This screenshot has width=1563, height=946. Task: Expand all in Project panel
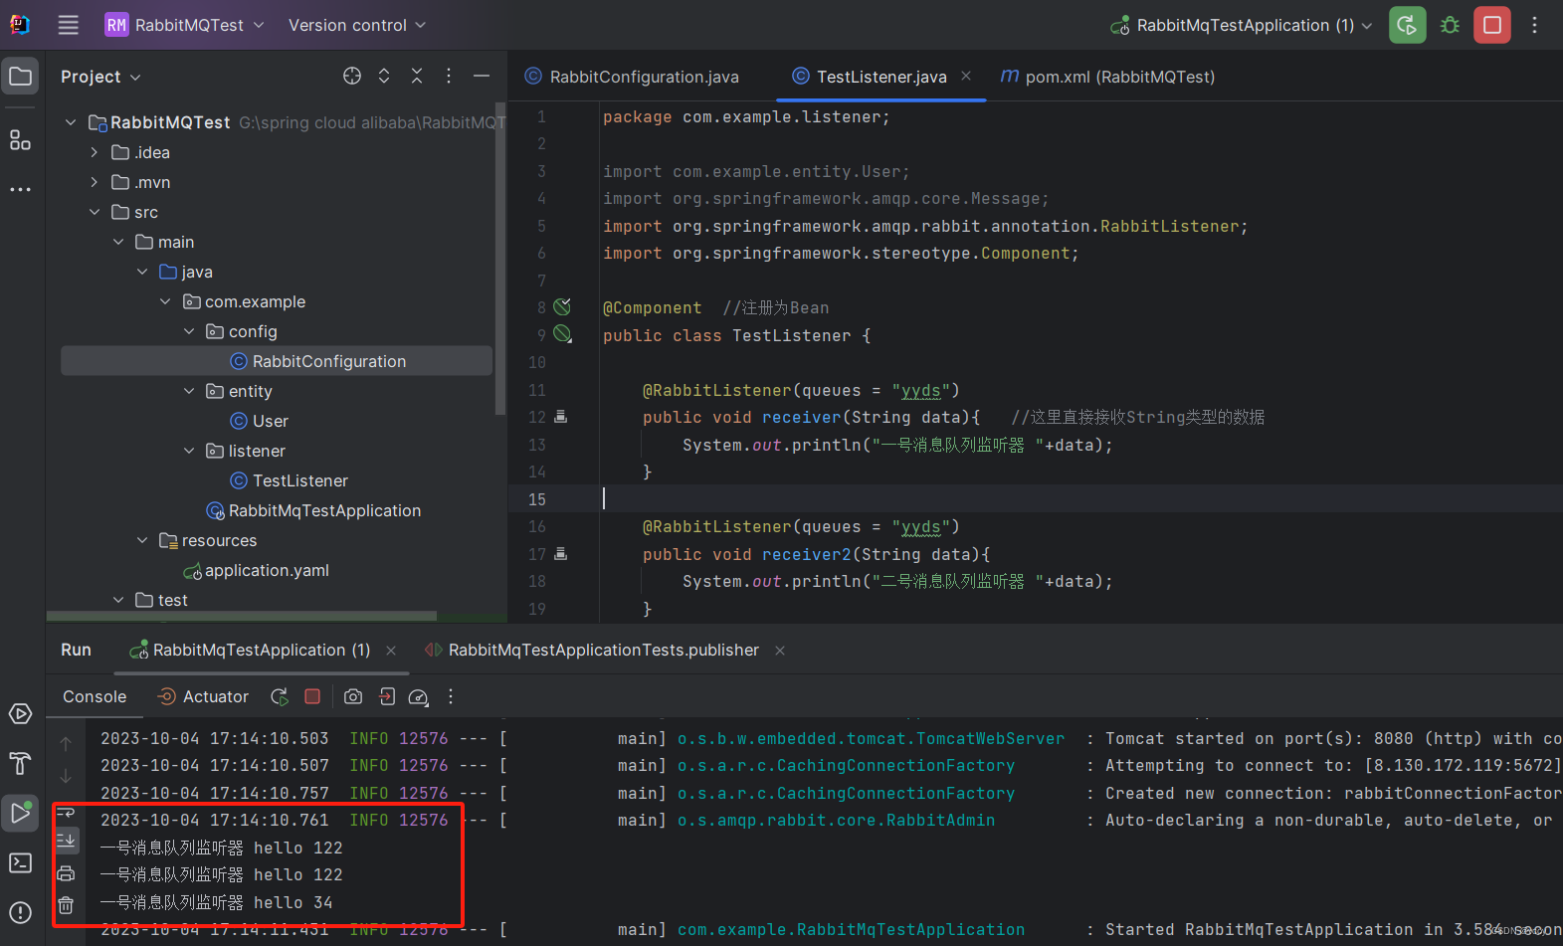[384, 76]
